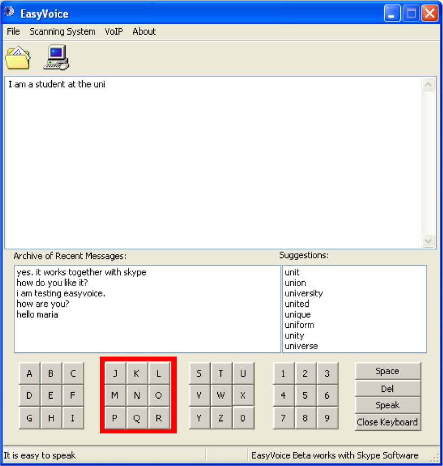Image resolution: width=443 pixels, height=466 pixels.
Task: Tap the letter Y key
Action: [200, 418]
